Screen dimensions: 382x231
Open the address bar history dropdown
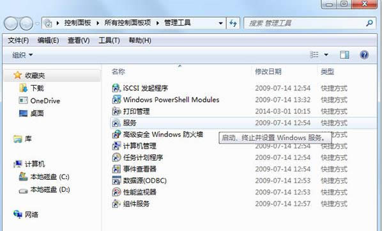pos(220,24)
